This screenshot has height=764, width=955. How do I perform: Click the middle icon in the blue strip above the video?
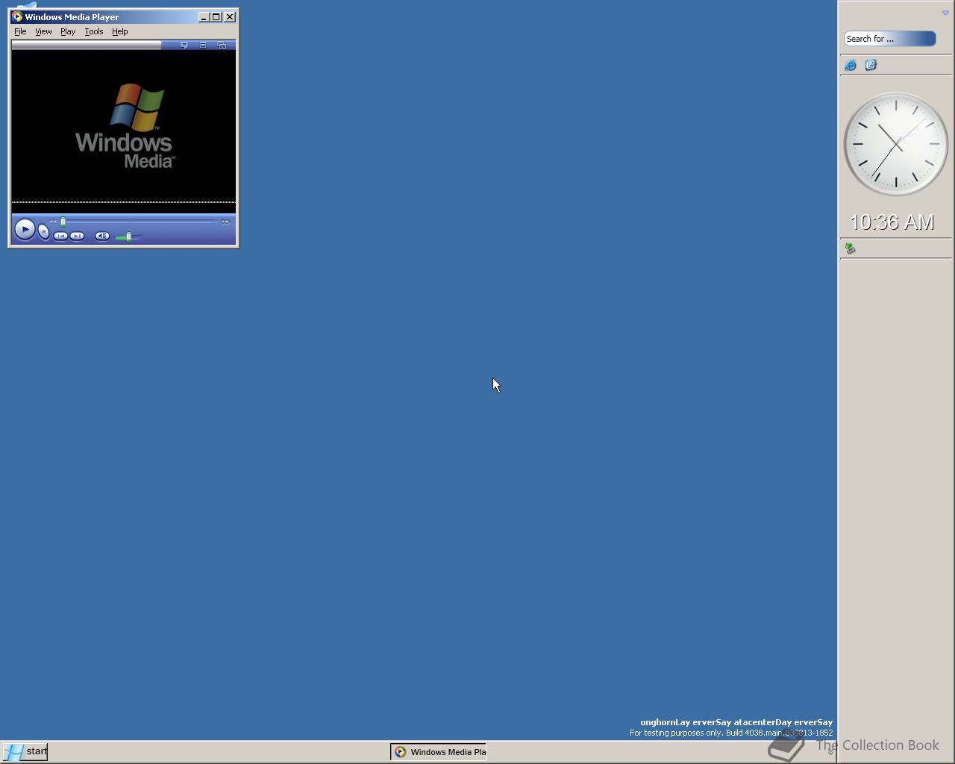[203, 46]
